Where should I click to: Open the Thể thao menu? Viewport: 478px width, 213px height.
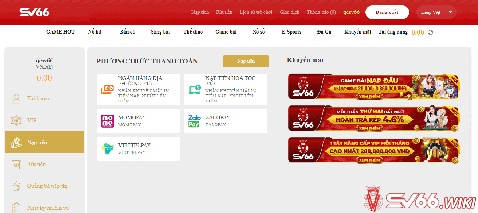[x=193, y=32]
